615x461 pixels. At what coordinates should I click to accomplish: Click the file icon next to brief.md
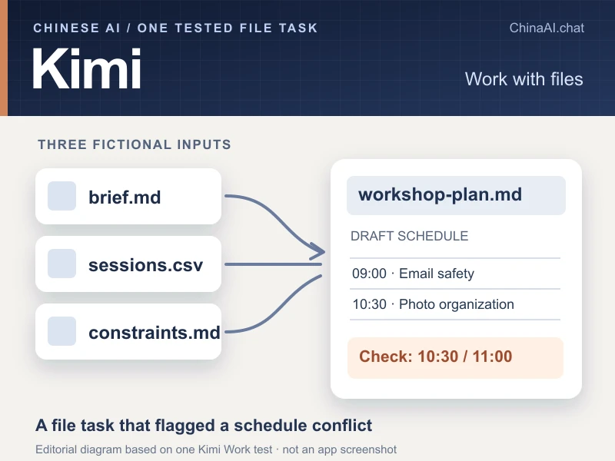point(61,196)
